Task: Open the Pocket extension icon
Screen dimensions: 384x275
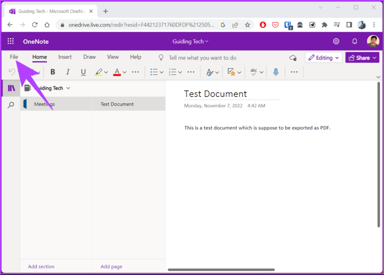Action: point(275,24)
